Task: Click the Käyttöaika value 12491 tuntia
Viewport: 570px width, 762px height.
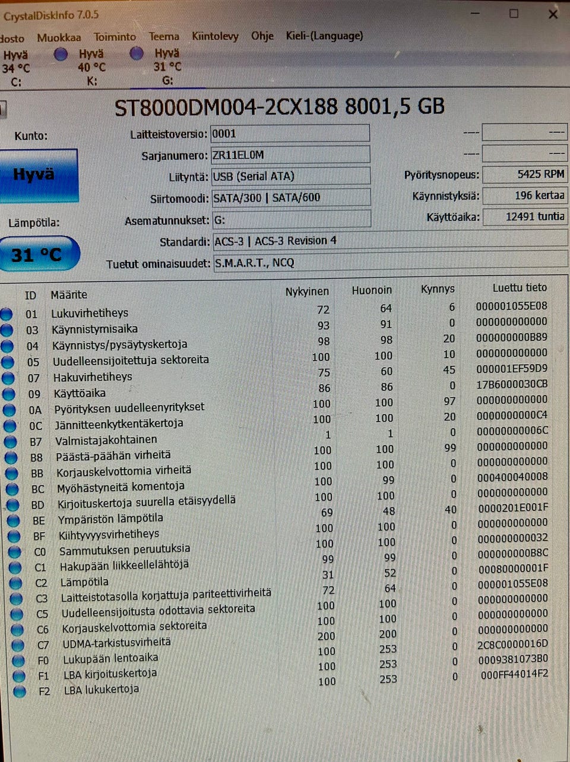Action: click(525, 217)
